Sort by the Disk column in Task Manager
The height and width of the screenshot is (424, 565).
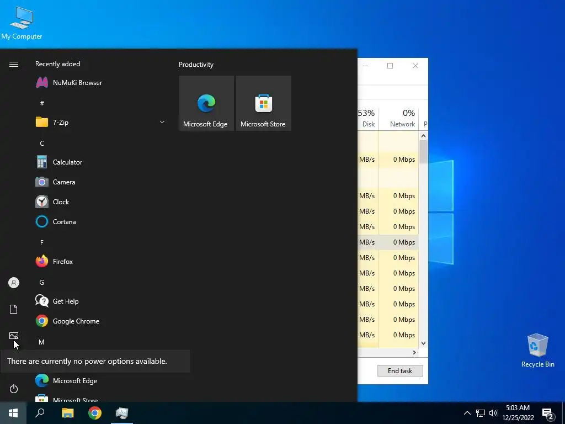pos(367,118)
